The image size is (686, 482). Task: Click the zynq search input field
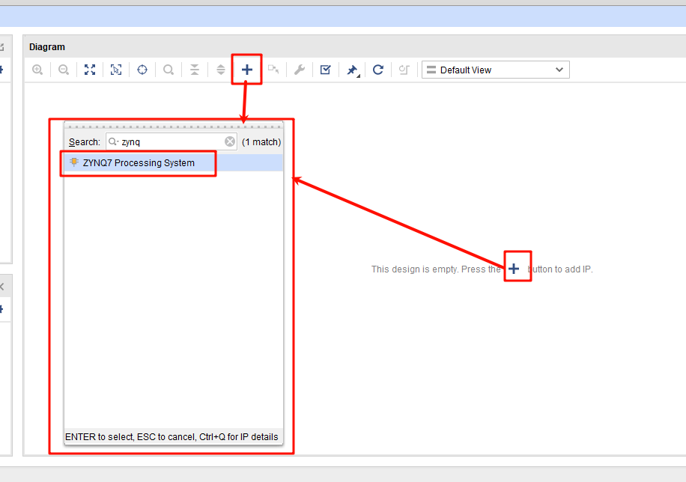click(x=171, y=141)
